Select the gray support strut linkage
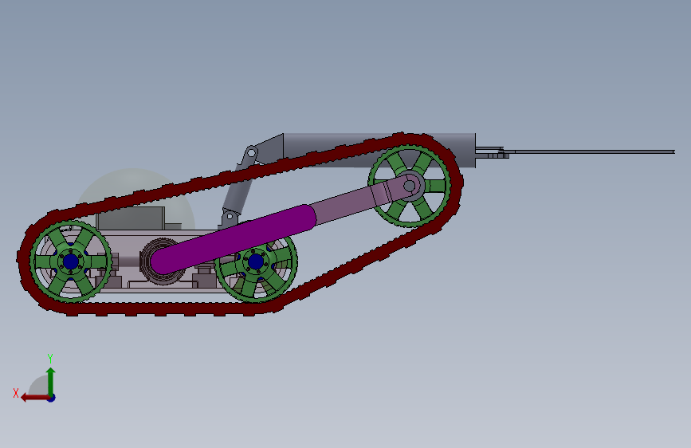 pyautogui.click(x=238, y=187)
